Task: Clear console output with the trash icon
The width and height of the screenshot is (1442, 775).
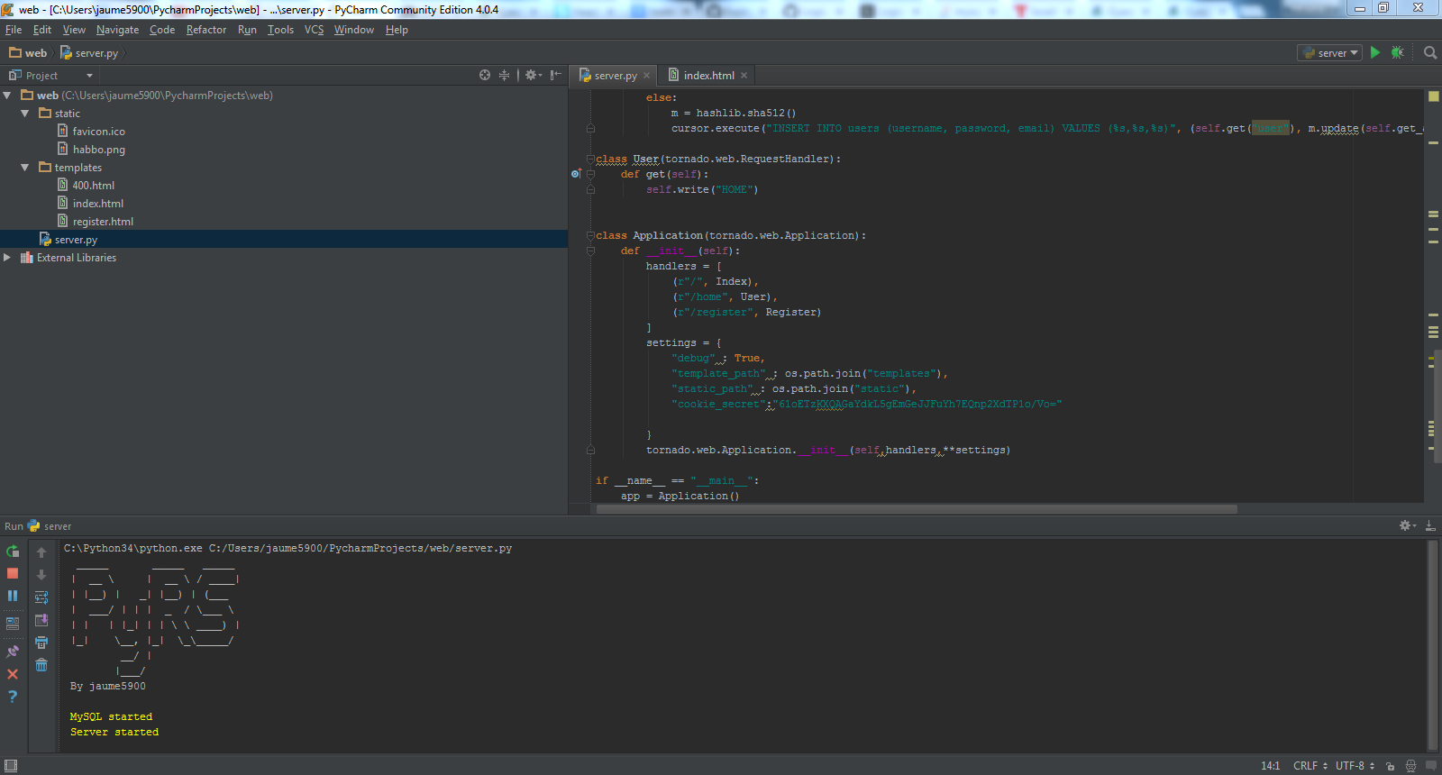Action: [41, 665]
